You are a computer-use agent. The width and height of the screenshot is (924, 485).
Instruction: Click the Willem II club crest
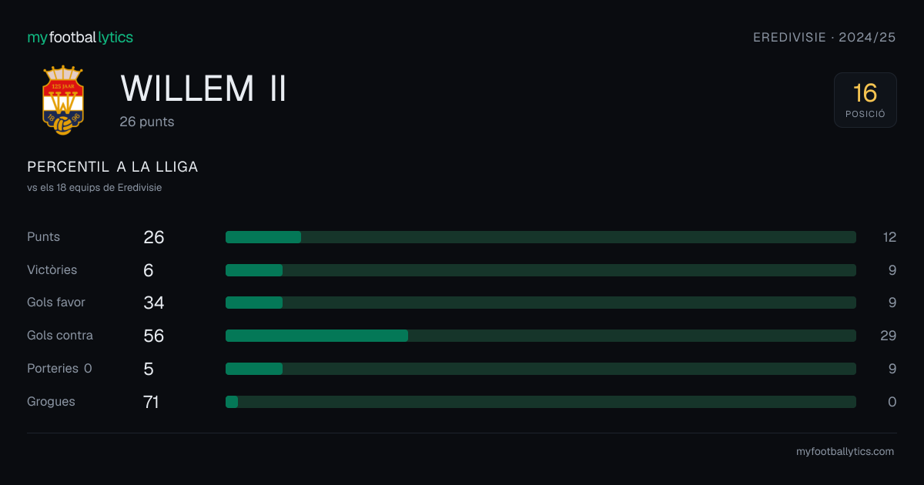[x=63, y=100]
